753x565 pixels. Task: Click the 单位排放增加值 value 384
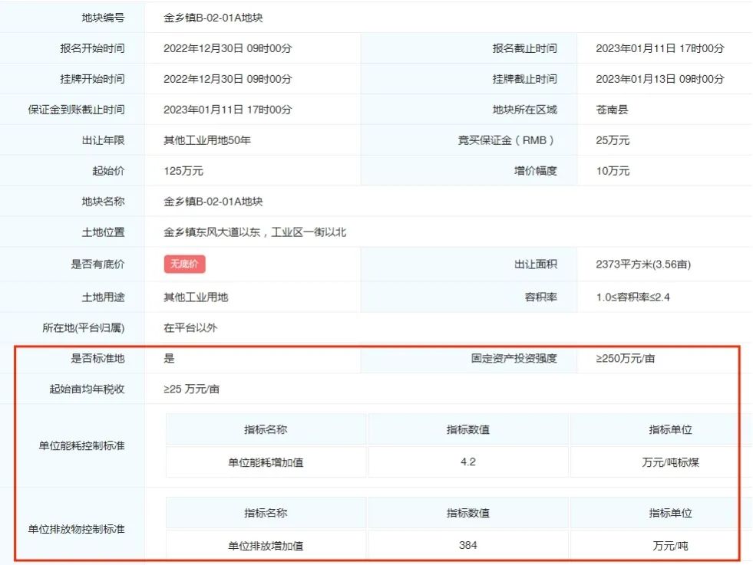coord(468,545)
